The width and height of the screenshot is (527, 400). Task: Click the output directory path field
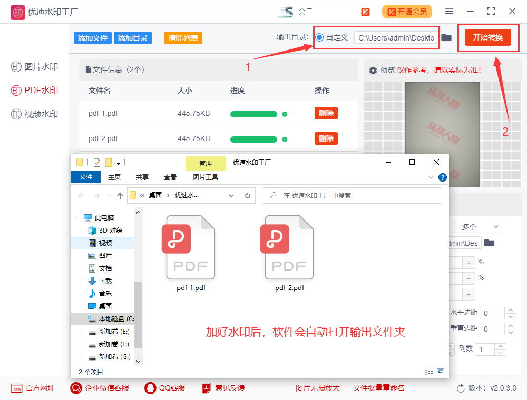(x=397, y=37)
